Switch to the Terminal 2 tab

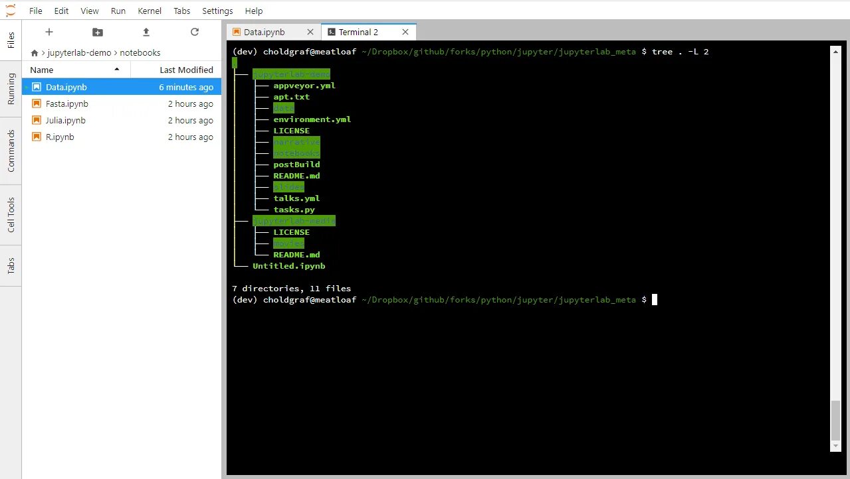pos(369,32)
